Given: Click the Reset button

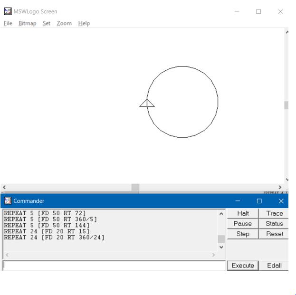Looking at the screenshot, I should 275,234.
